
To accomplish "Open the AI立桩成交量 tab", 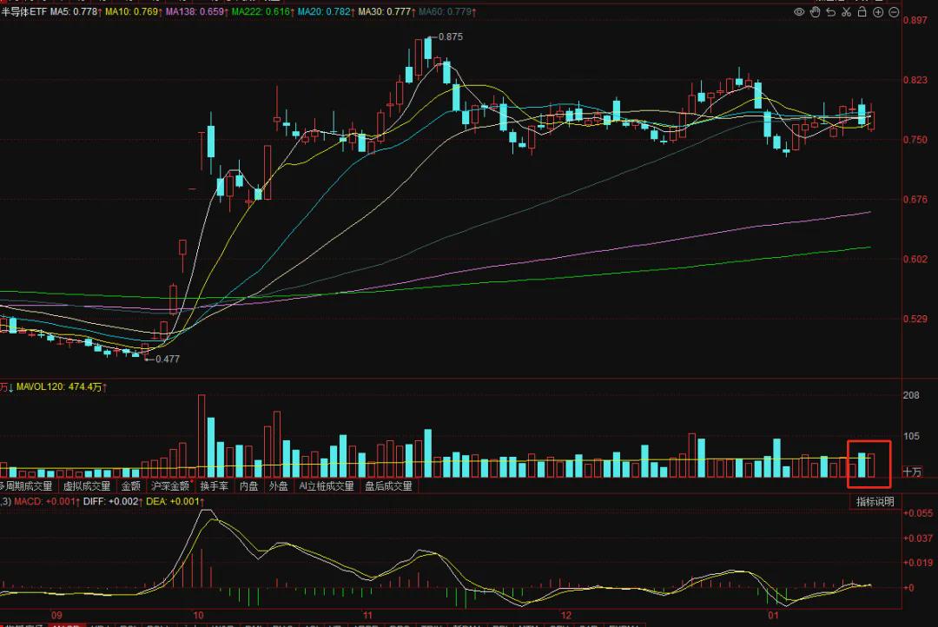I will tap(327, 485).
